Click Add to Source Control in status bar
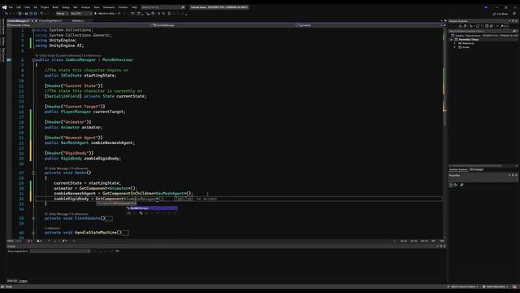 pyautogui.click(x=463, y=286)
